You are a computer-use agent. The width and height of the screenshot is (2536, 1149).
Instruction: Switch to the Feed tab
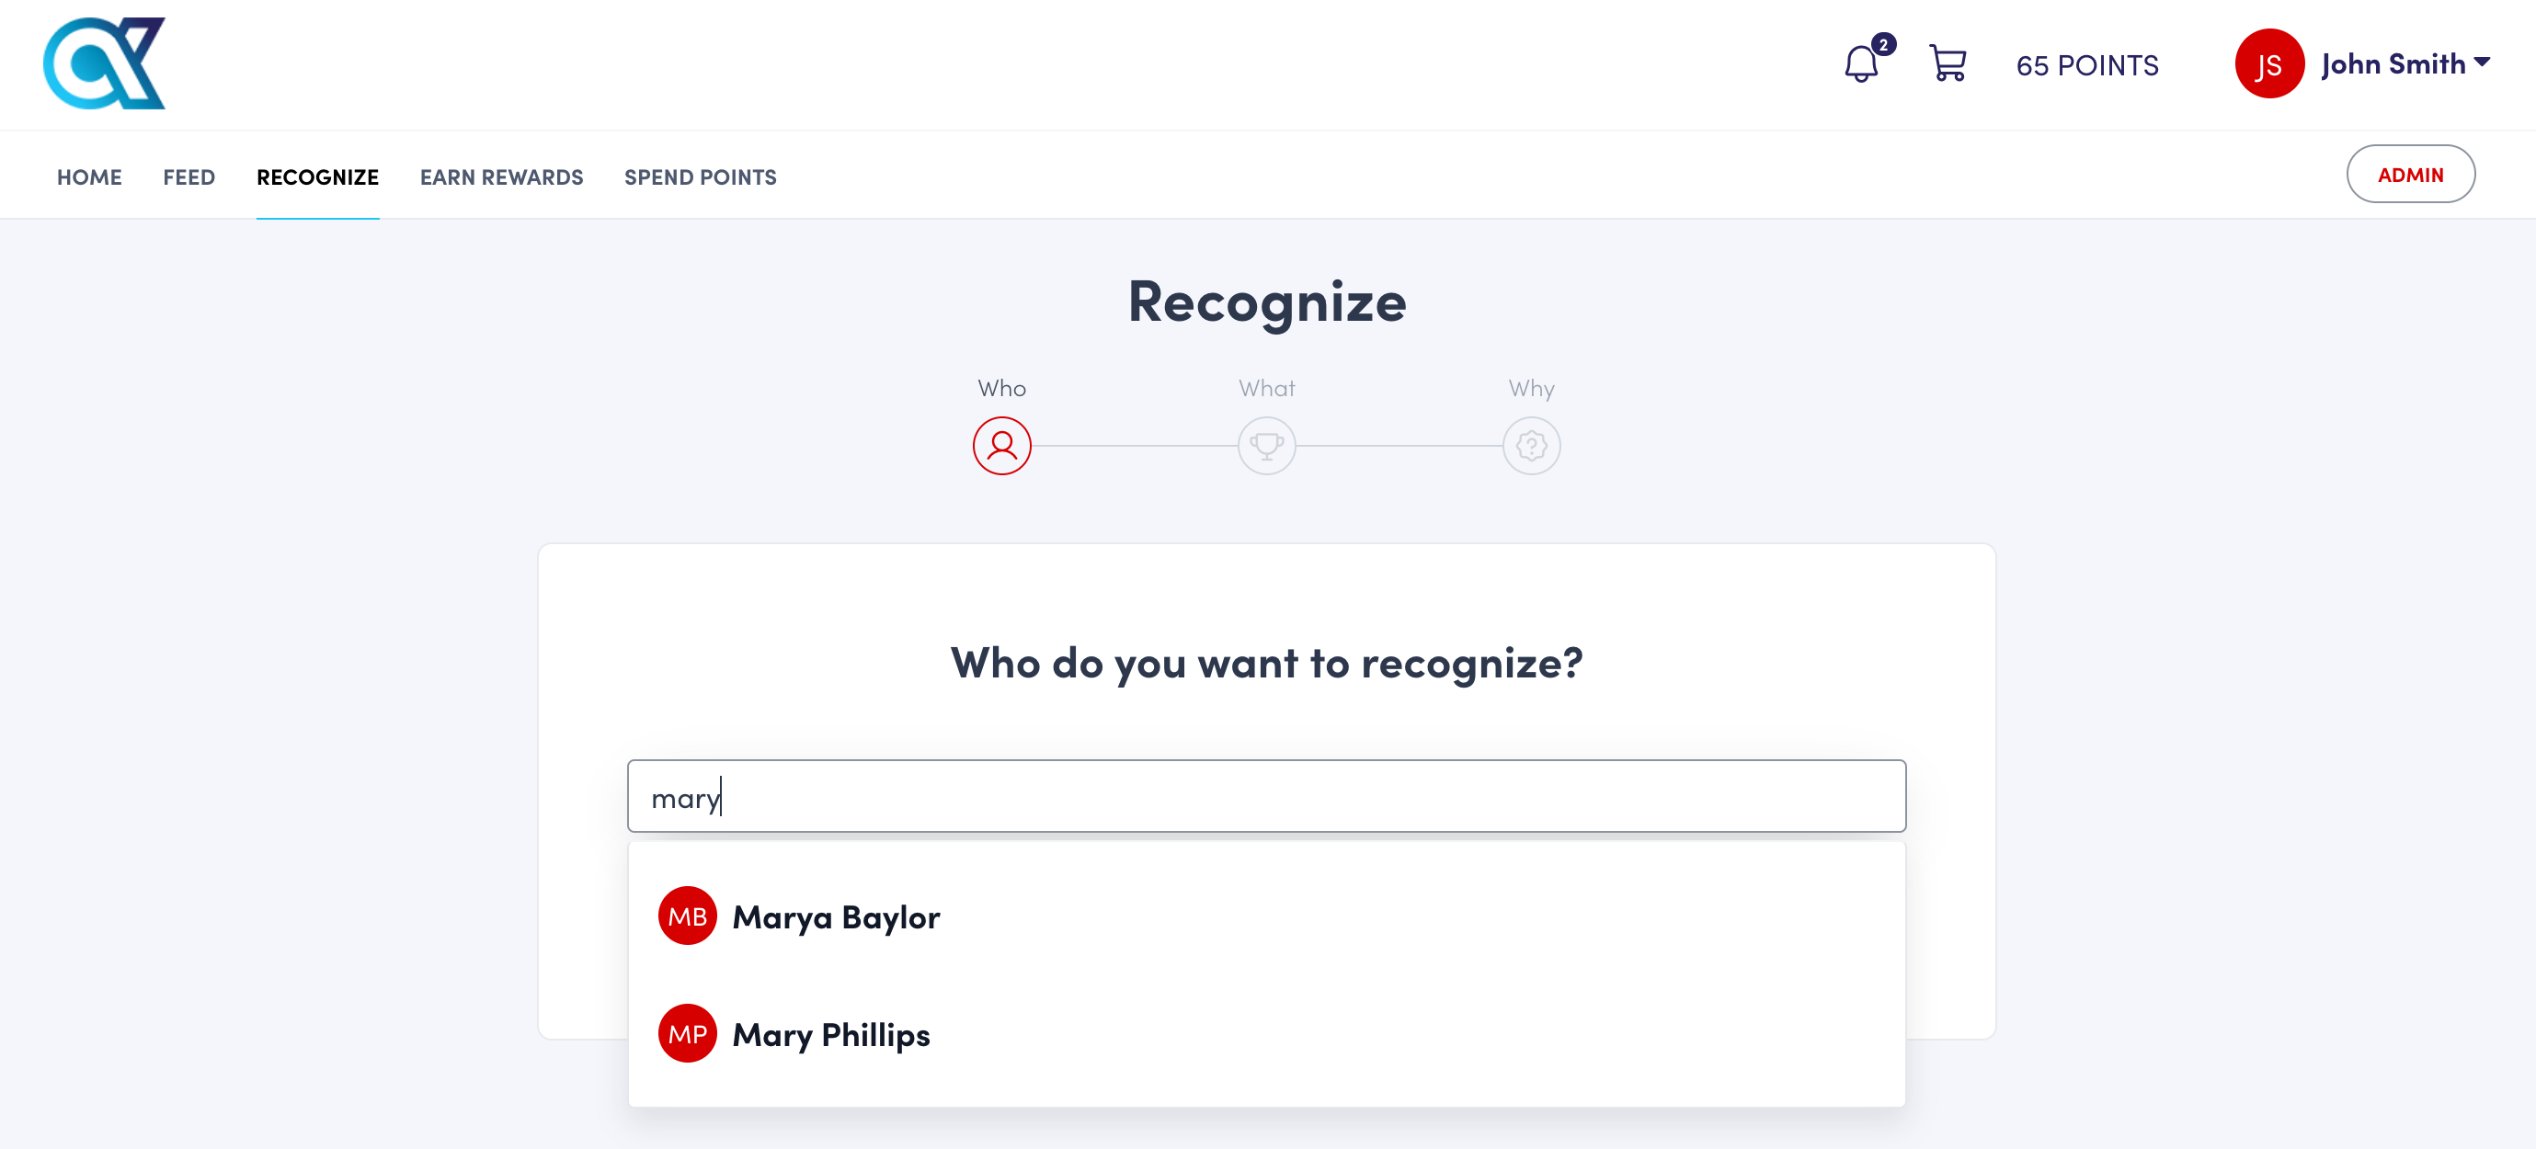(189, 177)
